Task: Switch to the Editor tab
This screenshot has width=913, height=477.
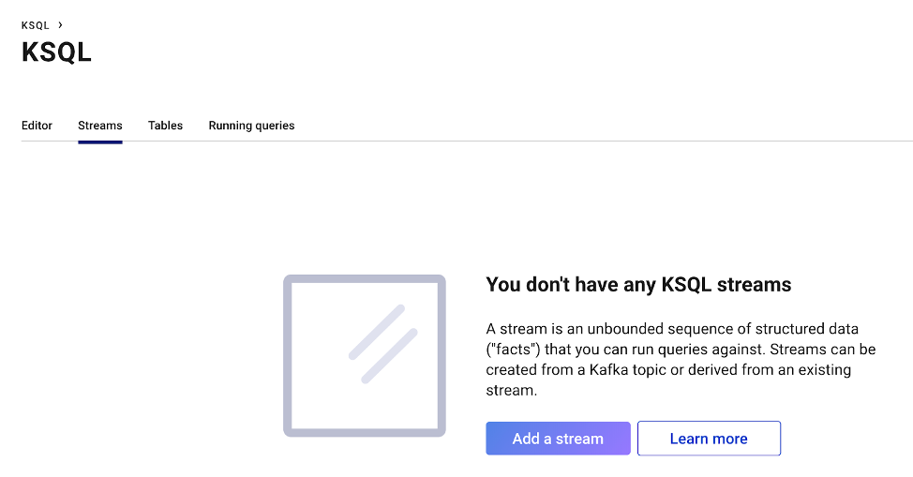Action: (x=37, y=126)
